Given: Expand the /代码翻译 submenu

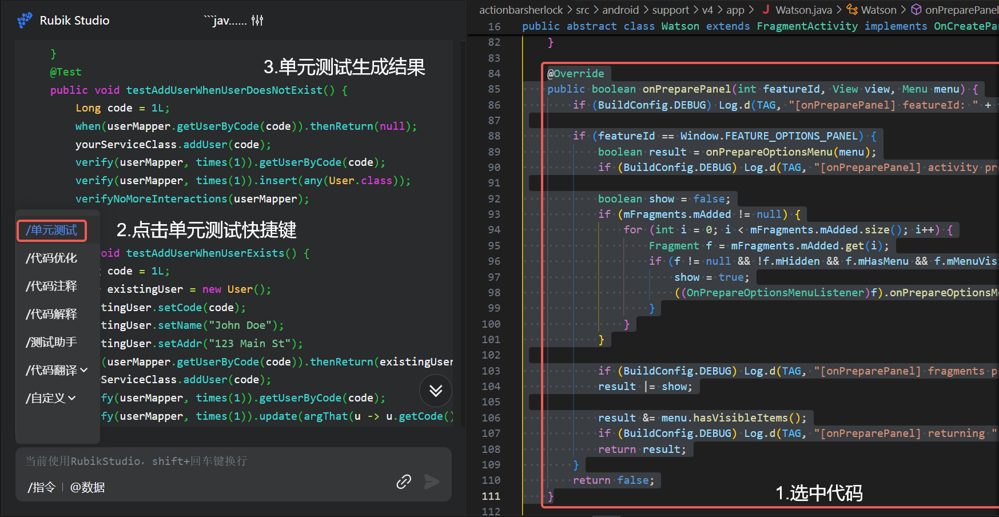Looking at the screenshot, I should coord(57,370).
